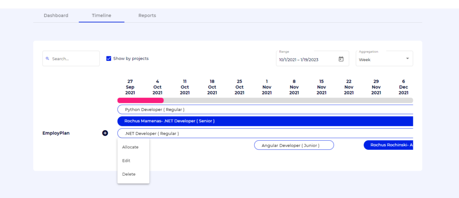Open the Angular Developer ( Junior ) bar

tap(294, 145)
